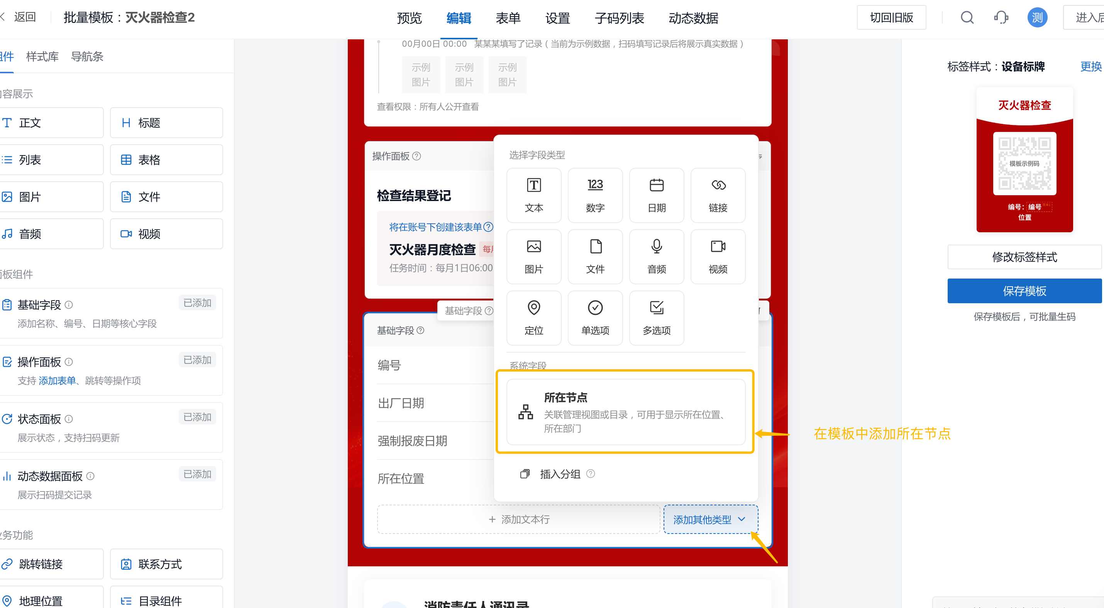Add a 视频 video component from sidebar

point(166,234)
